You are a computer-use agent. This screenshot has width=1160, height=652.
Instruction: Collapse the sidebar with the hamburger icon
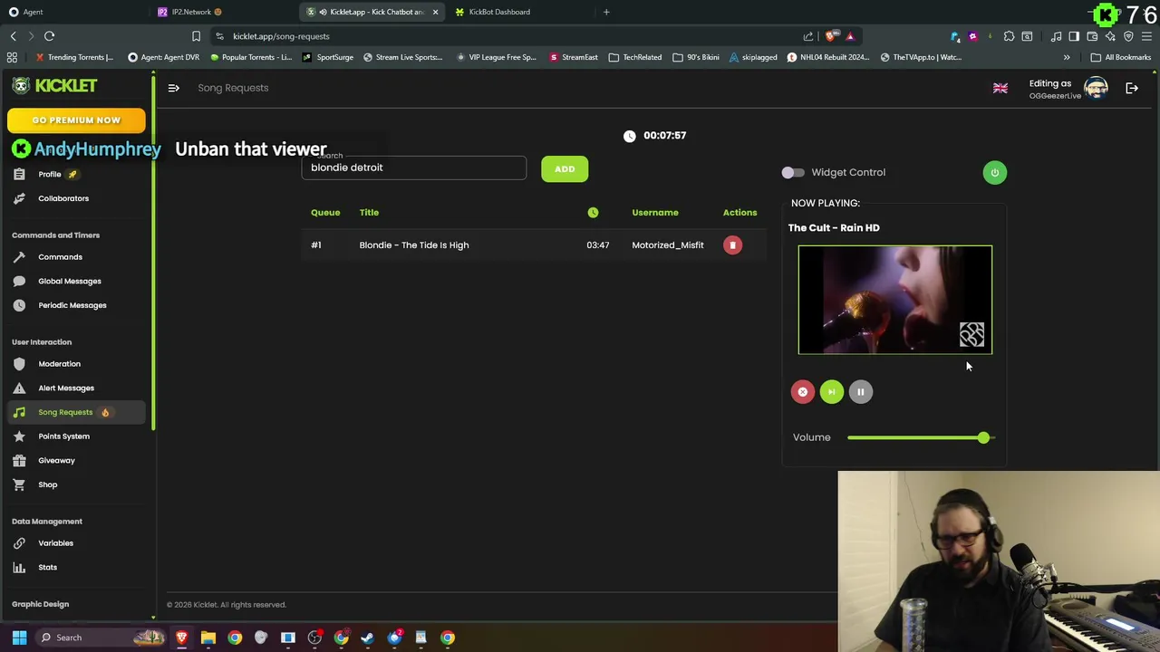pyautogui.click(x=173, y=88)
